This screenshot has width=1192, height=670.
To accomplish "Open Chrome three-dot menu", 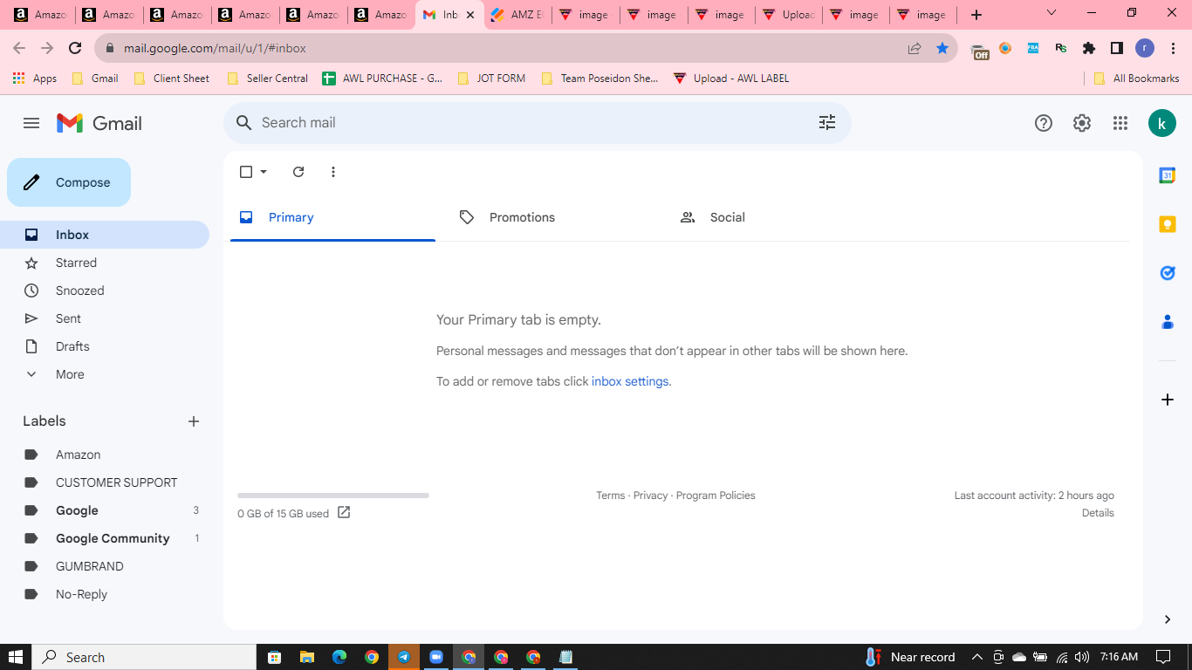I will [1173, 48].
